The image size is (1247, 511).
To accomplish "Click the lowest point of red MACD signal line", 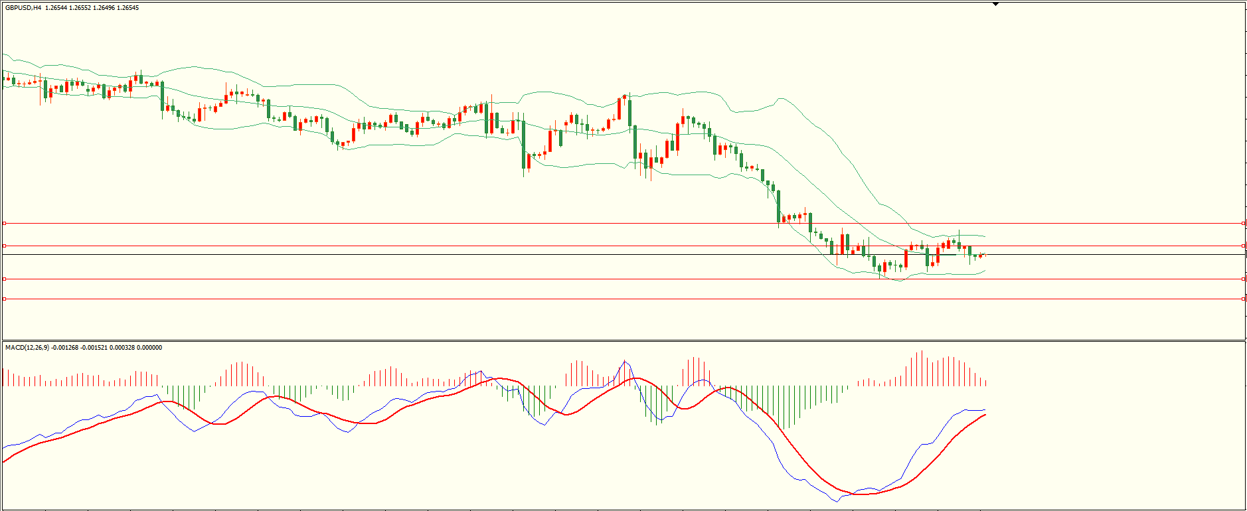I will (x=862, y=494).
